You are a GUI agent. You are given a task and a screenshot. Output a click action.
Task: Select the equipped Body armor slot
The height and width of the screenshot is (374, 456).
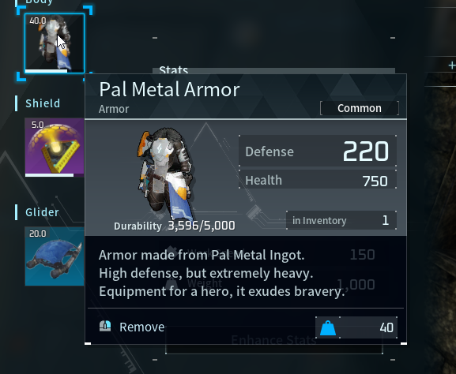click(55, 43)
